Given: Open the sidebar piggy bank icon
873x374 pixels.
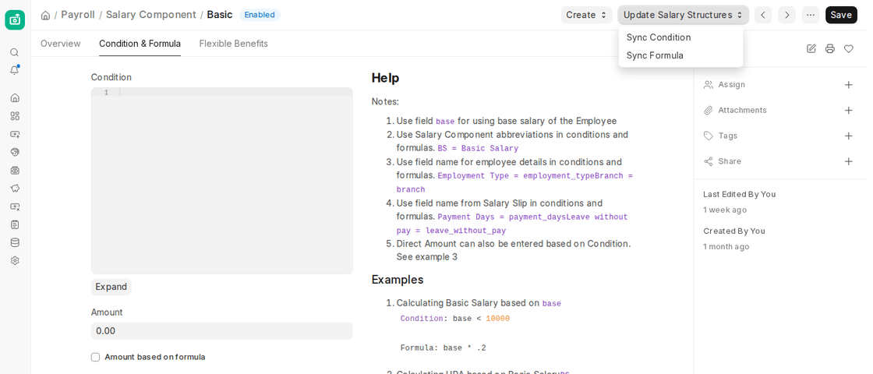Looking at the screenshot, I should pos(15,188).
